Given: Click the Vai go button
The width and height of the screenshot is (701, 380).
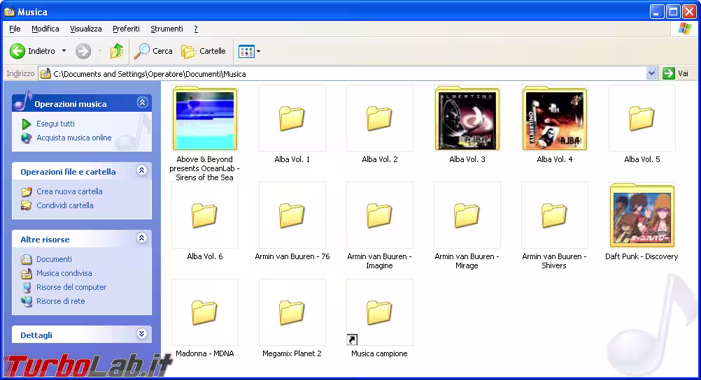Looking at the screenshot, I should point(676,73).
